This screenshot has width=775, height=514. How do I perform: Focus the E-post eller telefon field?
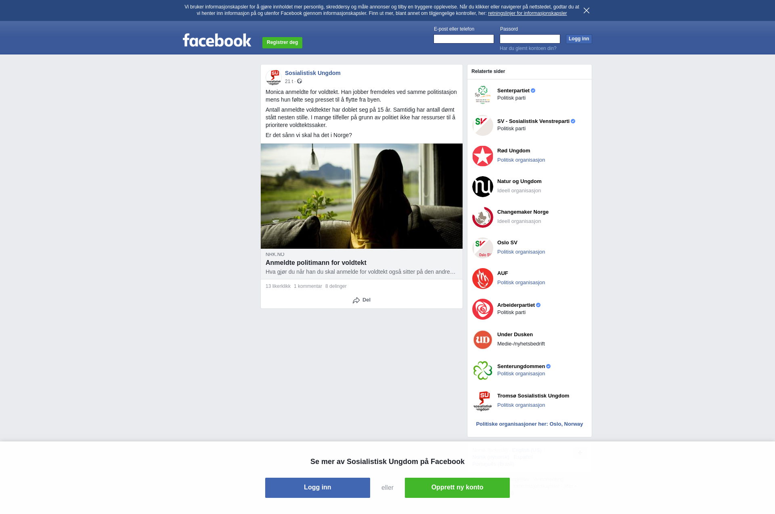click(463, 39)
